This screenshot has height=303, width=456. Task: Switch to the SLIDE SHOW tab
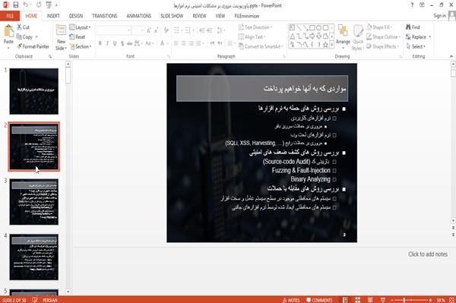pyautogui.click(x=172, y=16)
